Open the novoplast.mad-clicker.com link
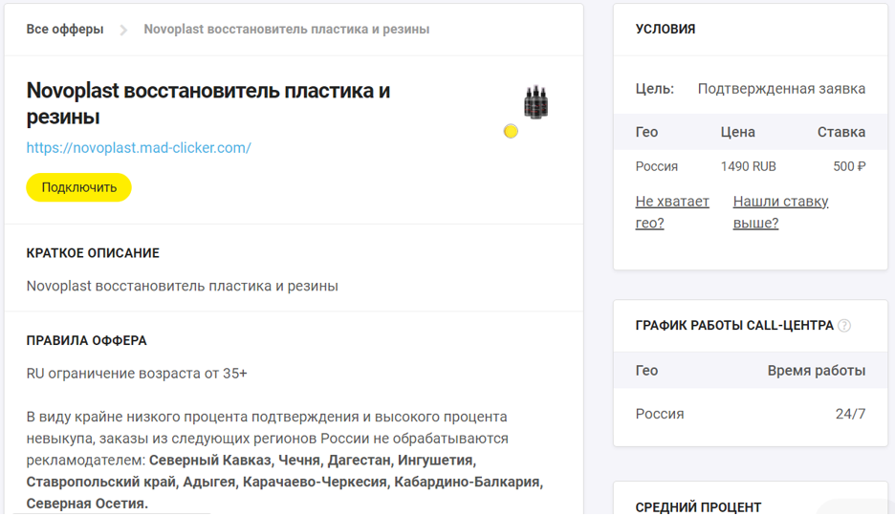The image size is (895, 516). tap(139, 148)
